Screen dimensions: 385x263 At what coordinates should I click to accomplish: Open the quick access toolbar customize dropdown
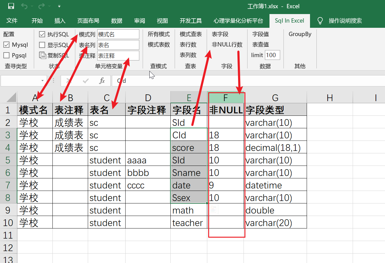point(59,6)
